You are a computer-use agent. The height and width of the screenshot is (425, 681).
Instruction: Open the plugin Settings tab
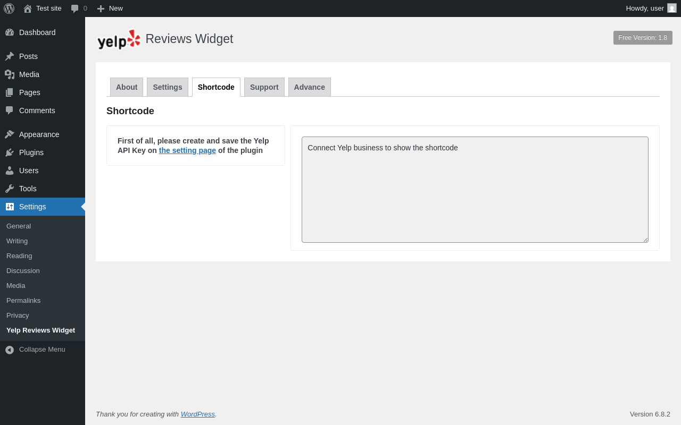[168, 87]
